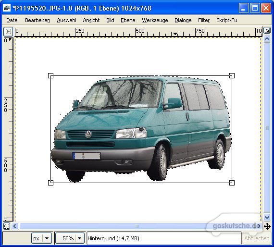Open the Filter menu
This screenshot has height=247, width=274.
[x=204, y=20]
